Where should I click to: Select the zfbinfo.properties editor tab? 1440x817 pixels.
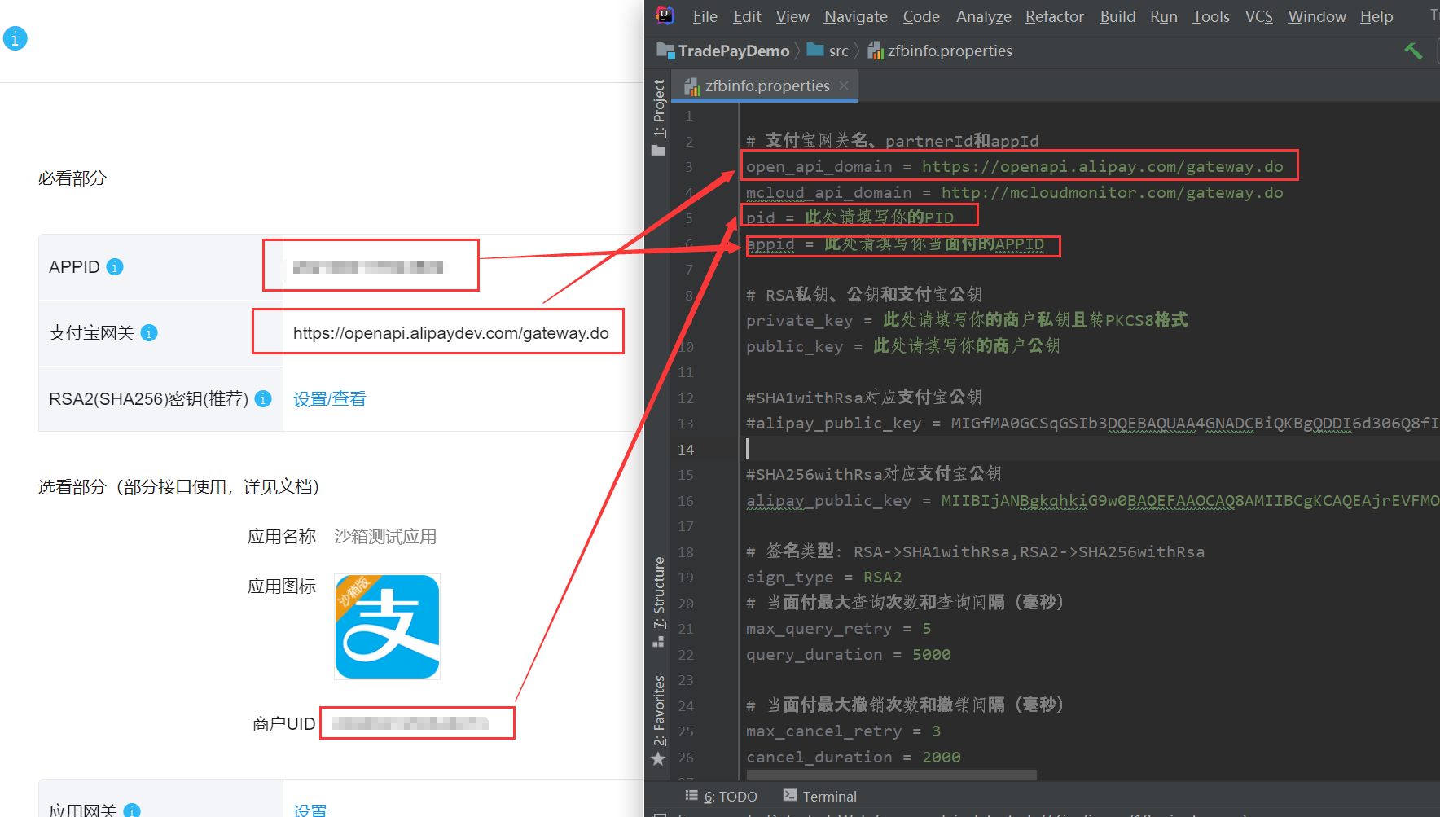coord(766,86)
